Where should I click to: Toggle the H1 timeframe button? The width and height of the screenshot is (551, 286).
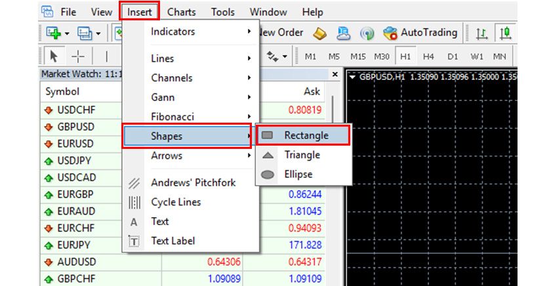405,56
